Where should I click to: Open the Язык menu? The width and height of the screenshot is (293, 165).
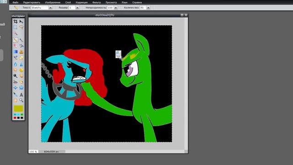pyautogui.click(x=125, y=2)
